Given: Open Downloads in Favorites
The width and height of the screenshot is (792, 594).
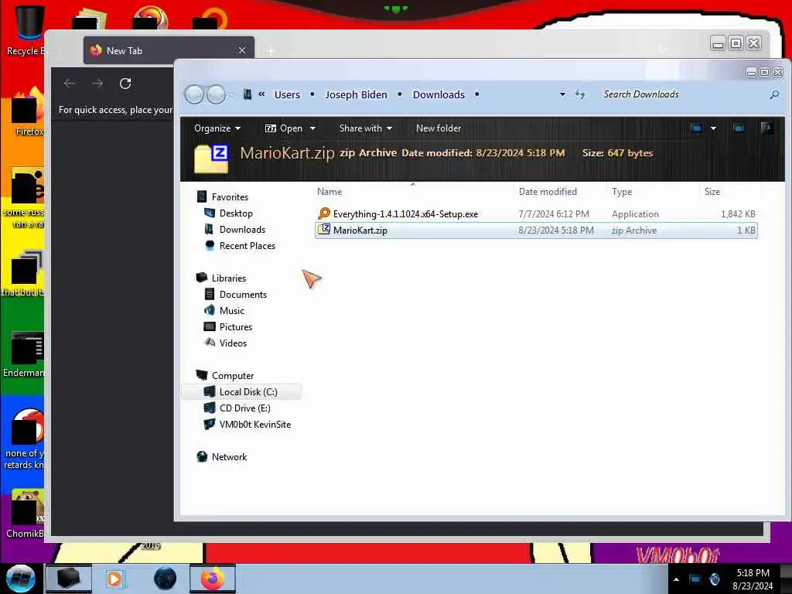Looking at the screenshot, I should [242, 229].
